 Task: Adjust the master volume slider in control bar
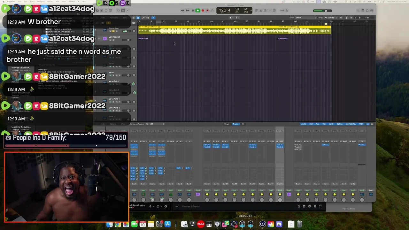(322, 11)
